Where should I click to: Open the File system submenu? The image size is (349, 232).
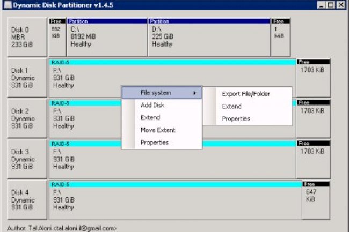click(x=156, y=93)
